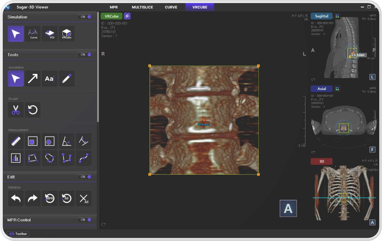This screenshot has width=382, height=241.
Task: Choose the rectangle ROI measurement tool
Action: [x=33, y=141]
